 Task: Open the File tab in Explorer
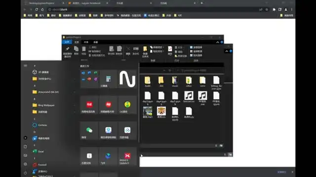click(67, 42)
